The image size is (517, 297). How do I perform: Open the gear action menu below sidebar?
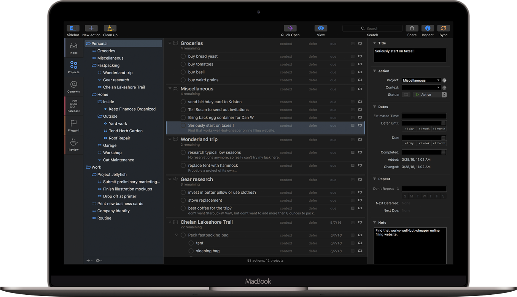coord(99,261)
